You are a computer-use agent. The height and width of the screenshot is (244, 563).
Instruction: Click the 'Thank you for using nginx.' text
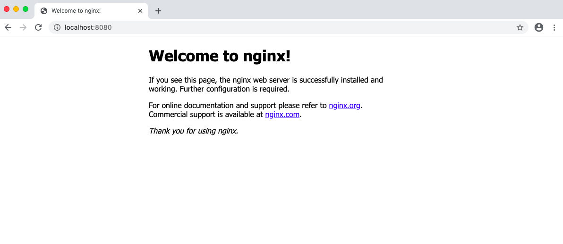(x=194, y=131)
